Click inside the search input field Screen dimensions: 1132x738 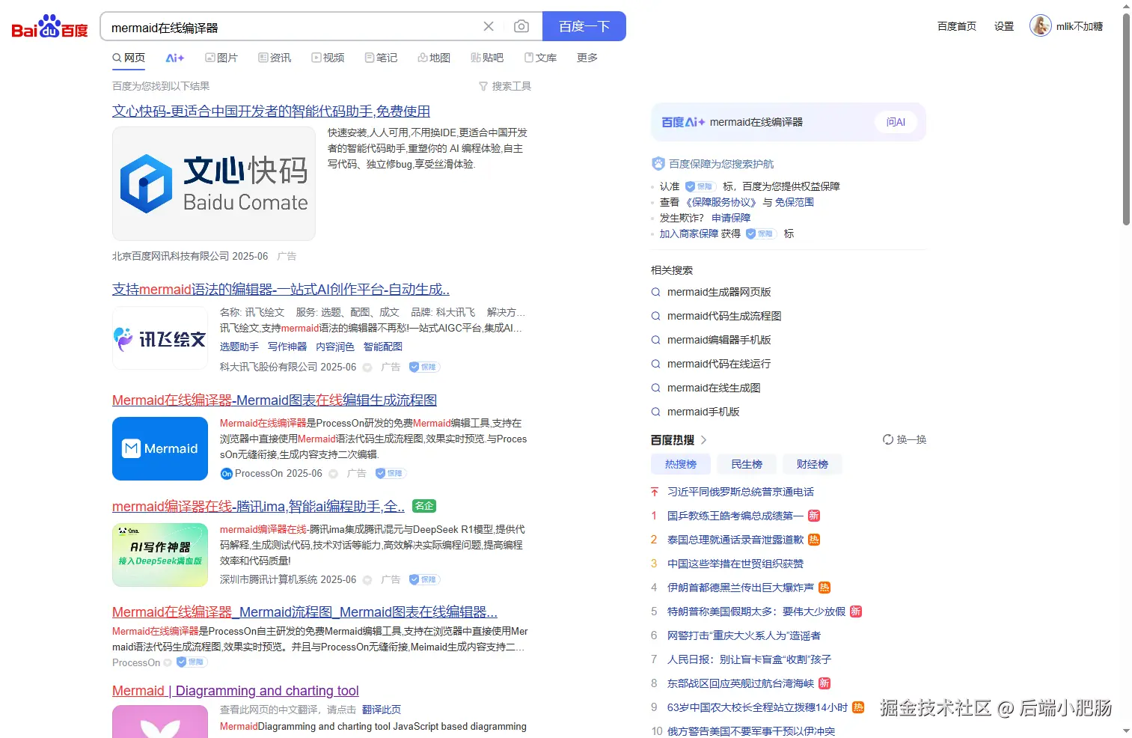click(x=292, y=27)
